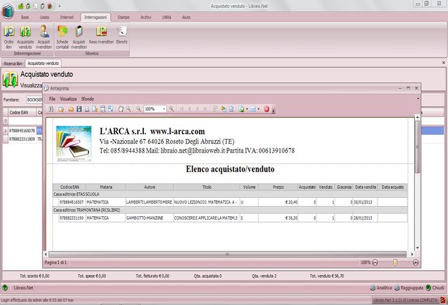Image resolution: width=448 pixels, height=305 pixels.
Task: Click the scale icon in preview toolbar
Action: point(111,109)
